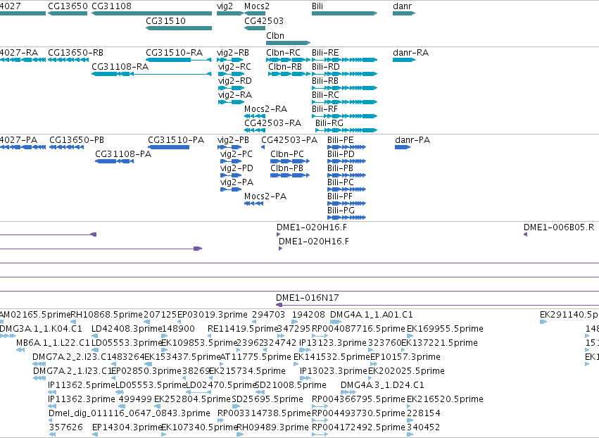Select transcript Bili-RG
This screenshot has width=599, height=438.
point(346,130)
